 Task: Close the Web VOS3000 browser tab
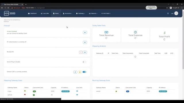pyautogui.click(x=22, y=5)
